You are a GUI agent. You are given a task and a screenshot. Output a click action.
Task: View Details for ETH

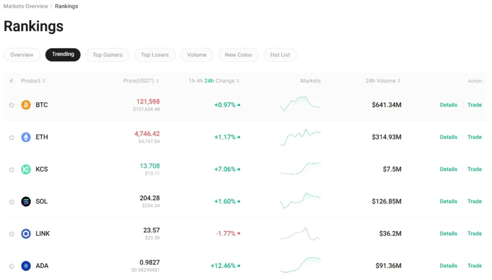448,137
